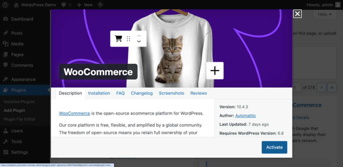This screenshot has height=167, width=343.
Task: Click the Last Updated: 7 days ago text
Action: click(x=244, y=124)
